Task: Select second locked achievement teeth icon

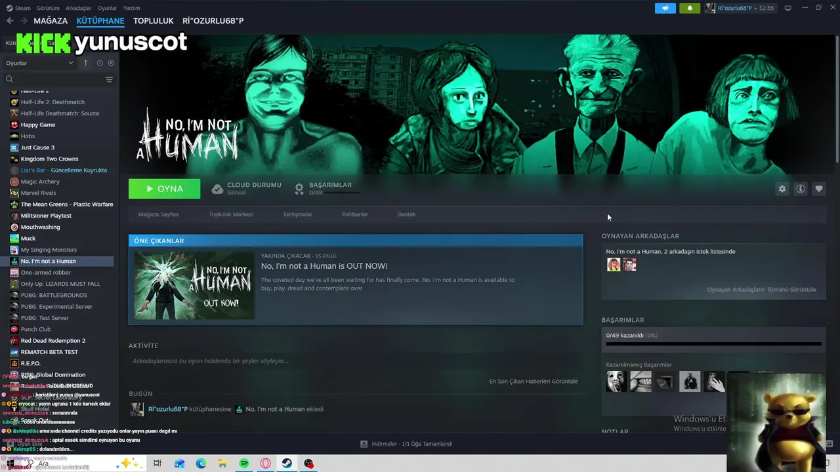Action: point(640,382)
